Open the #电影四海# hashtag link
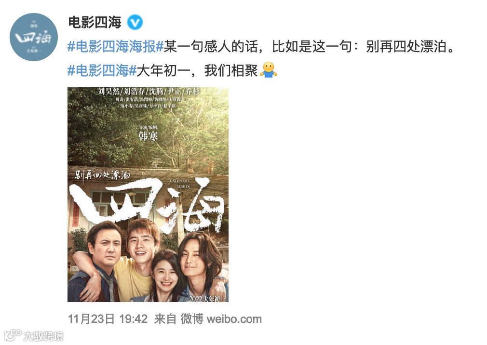The height and width of the screenshot is (345, 487). coord(102,71)
